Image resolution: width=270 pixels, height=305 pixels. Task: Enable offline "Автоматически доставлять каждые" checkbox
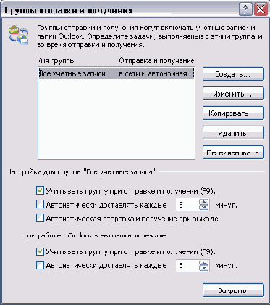tap(40, 265)
